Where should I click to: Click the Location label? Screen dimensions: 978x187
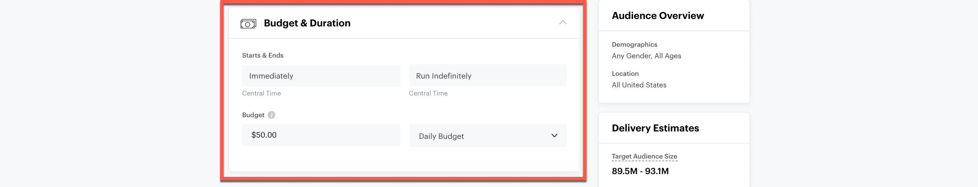click(x=625, y=74)
